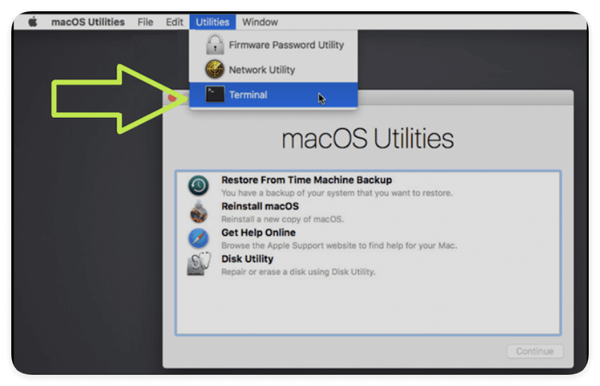600x386 pixels.
Task: Choose Network Utility from the menu
Action: (262, 70)
